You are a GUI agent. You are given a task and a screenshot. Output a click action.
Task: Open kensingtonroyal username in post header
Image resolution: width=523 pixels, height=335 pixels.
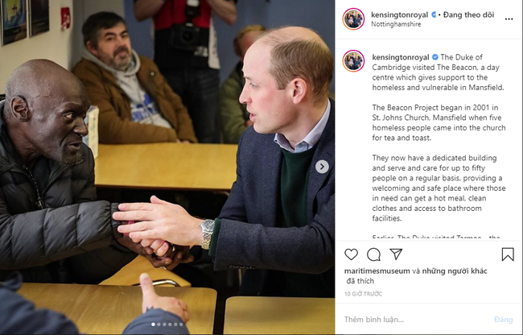tap(400, 14)
